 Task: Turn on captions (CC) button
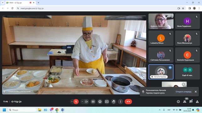pos(93,101)
